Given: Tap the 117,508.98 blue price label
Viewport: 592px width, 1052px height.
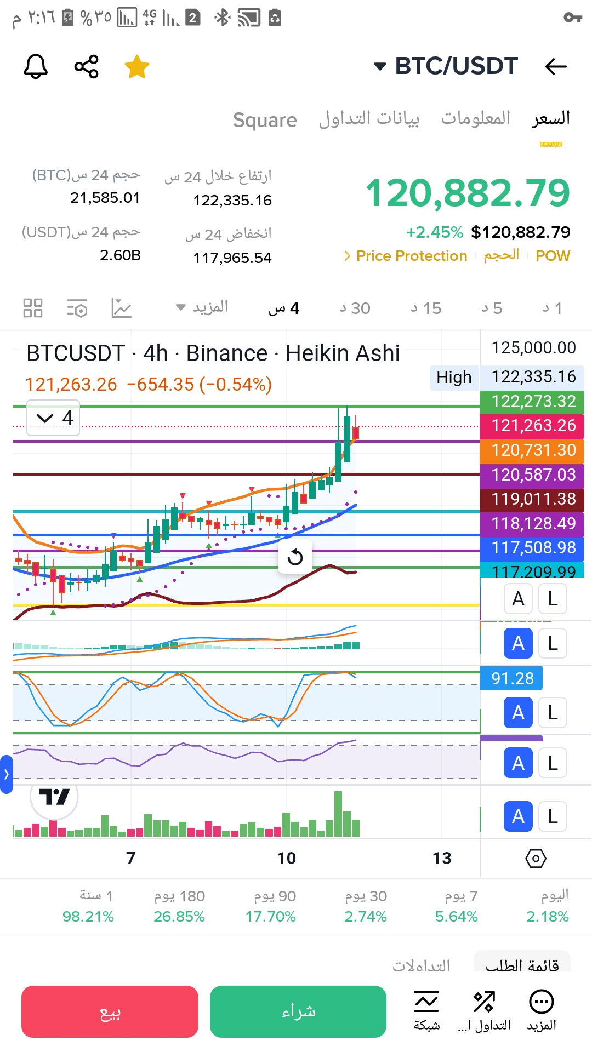Looking at the screenshot, I should click(x=532, y=548).
